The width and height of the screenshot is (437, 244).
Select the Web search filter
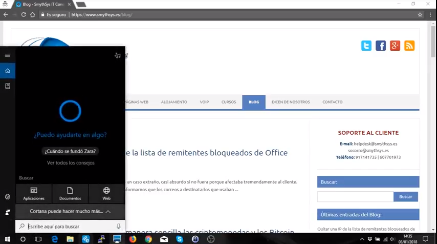(x=106, y=194)
